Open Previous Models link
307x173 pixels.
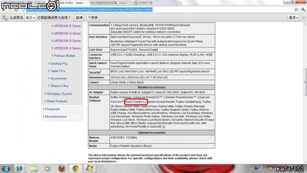[x=65, y=56]
